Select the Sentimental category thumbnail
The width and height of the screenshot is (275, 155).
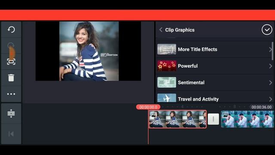tap(167, 82)
